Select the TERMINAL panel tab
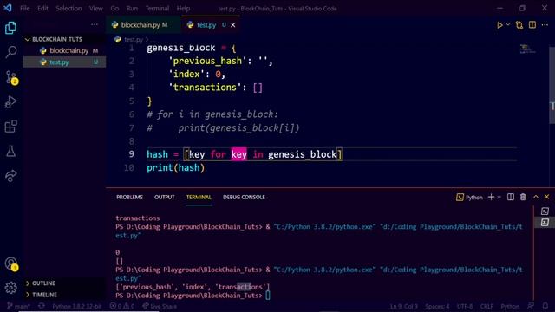Screen dimensions: 555x312 199,197
